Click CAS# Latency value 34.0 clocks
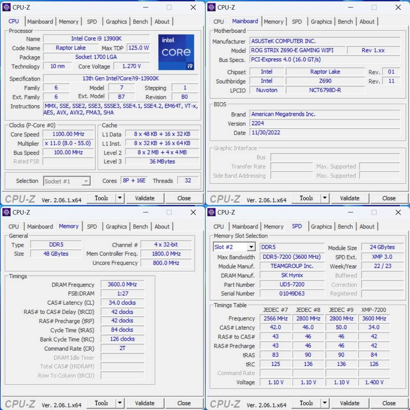 click(x=122, y=303)
